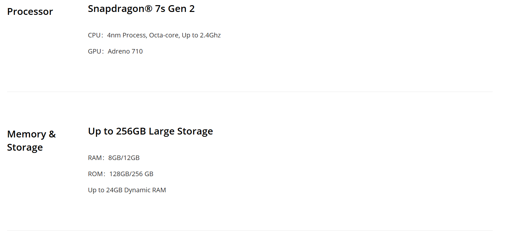
Task: Click the Processor section heading
Action: coord(30,12)
